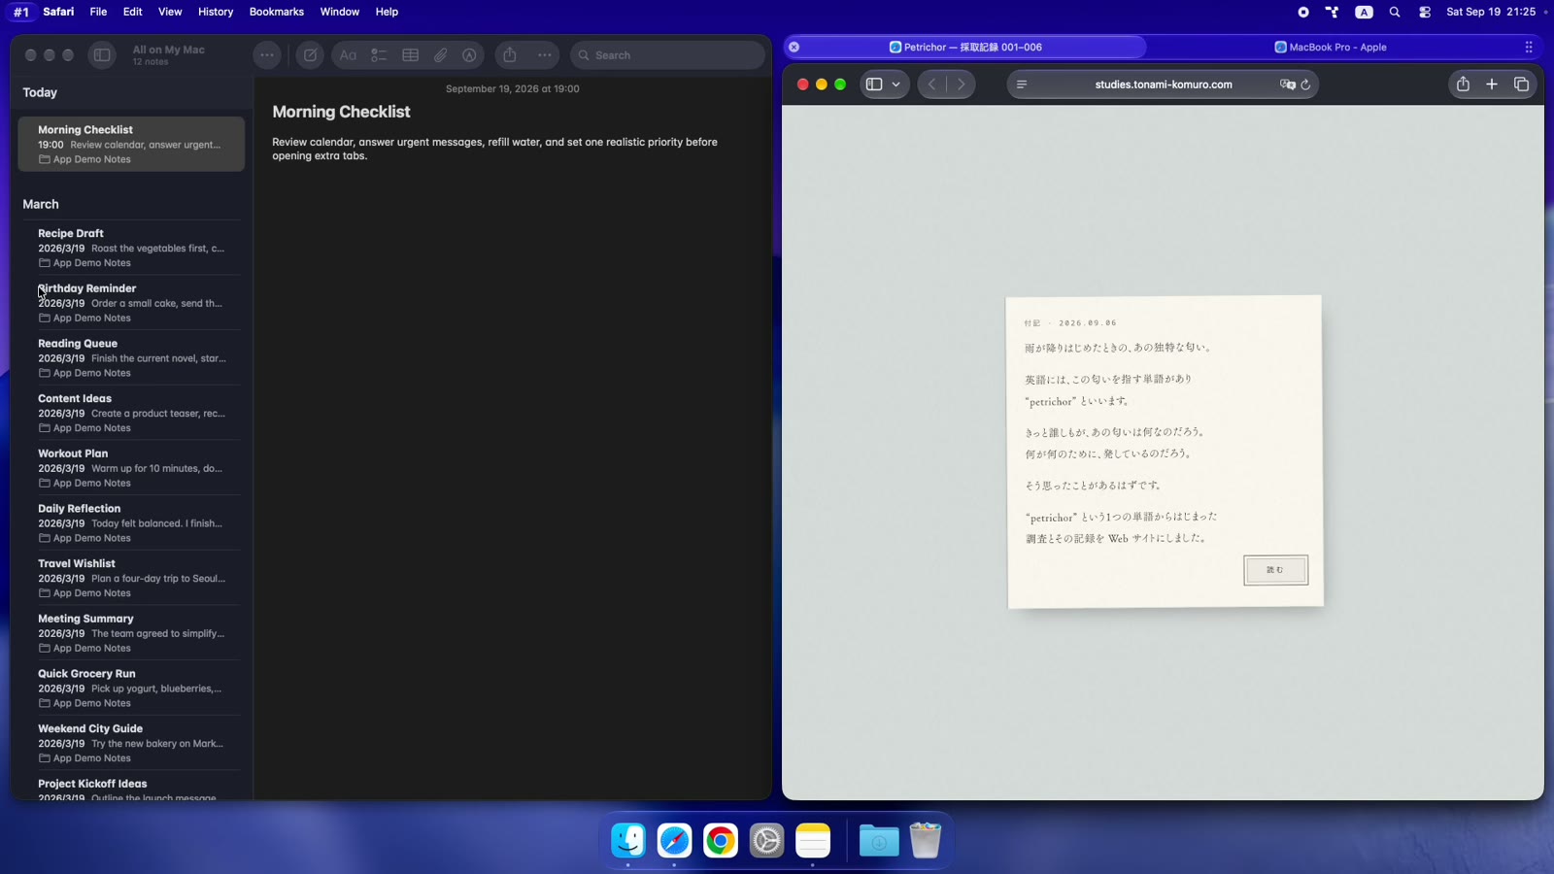Click the Safari share button
Image resolution: width=1554 pixels, height=874 pixels.
point(1463,84)
